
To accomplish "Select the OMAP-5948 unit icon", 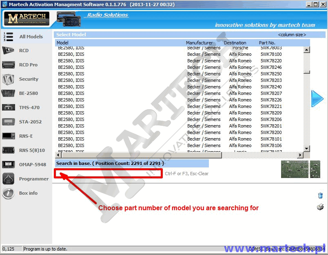I will (x=9, y=165).
